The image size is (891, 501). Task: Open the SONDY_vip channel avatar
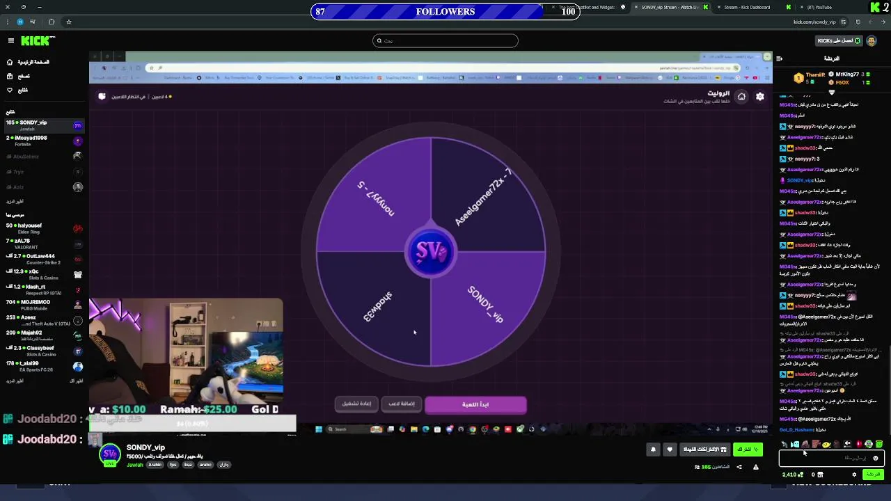[x=110, y=455]
